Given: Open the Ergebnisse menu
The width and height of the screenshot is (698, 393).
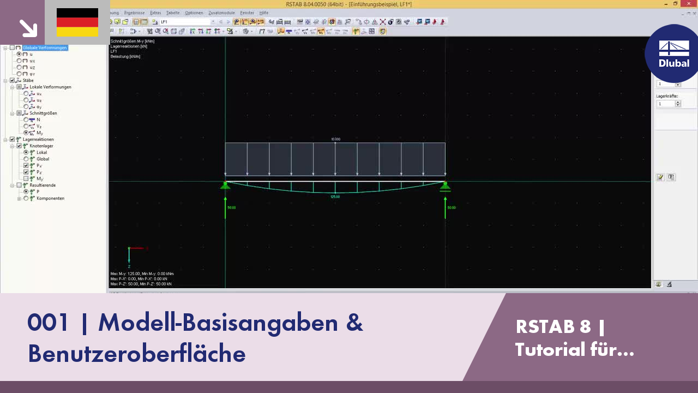Looking at the screenshot, I should 134,13.
